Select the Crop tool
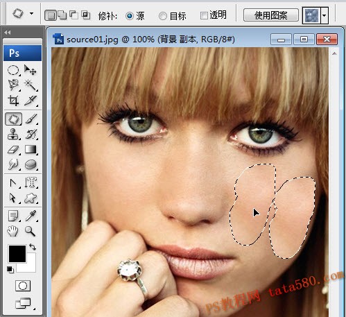This screenshot has width=346, height=317. click(13, 100)
